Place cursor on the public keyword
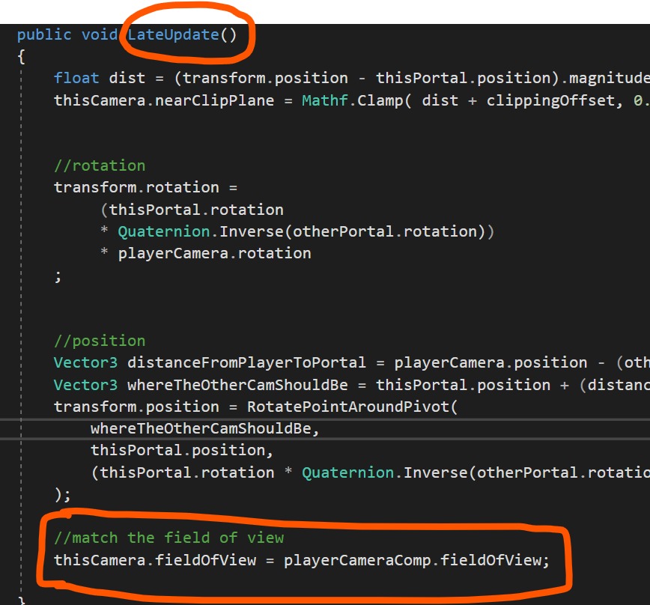The image size is (650, 605). click(x=44, y=35)
